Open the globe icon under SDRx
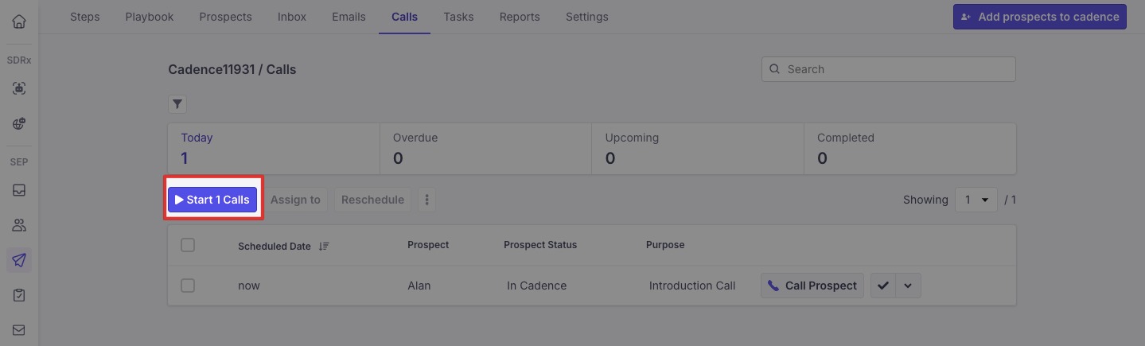The height and width of the screenshot is (346, 1145). coord(19,124)
